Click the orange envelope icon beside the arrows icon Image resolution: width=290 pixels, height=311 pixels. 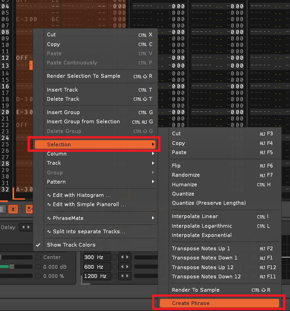pyautogui.click(x=29, y=209)
